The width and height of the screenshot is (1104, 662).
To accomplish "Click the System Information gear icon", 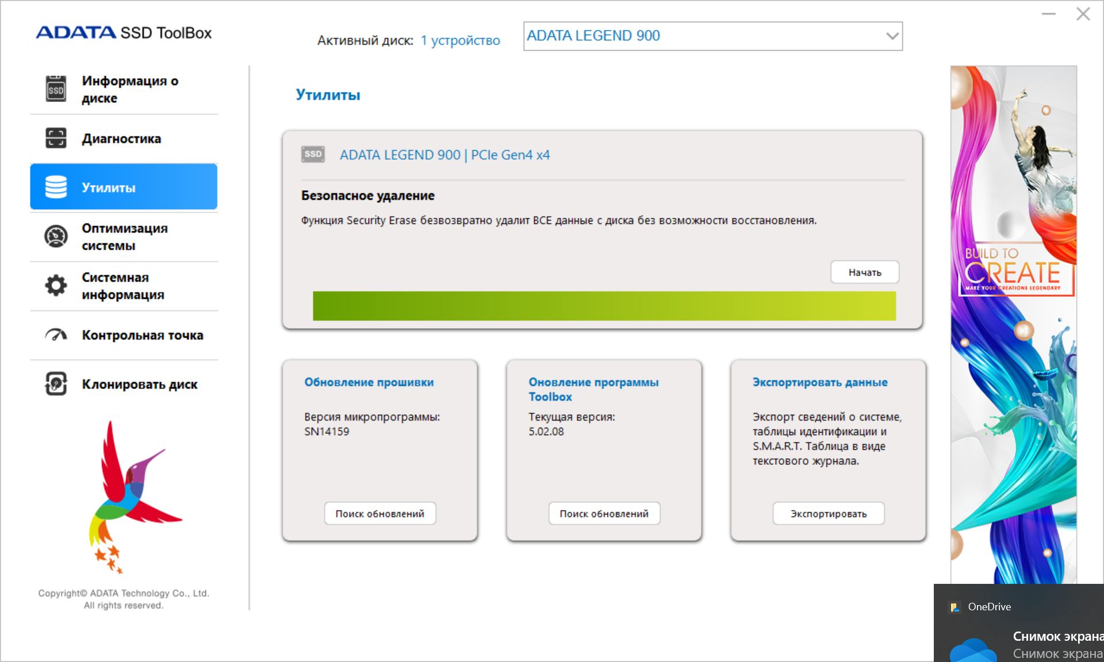I will (56, 286).
